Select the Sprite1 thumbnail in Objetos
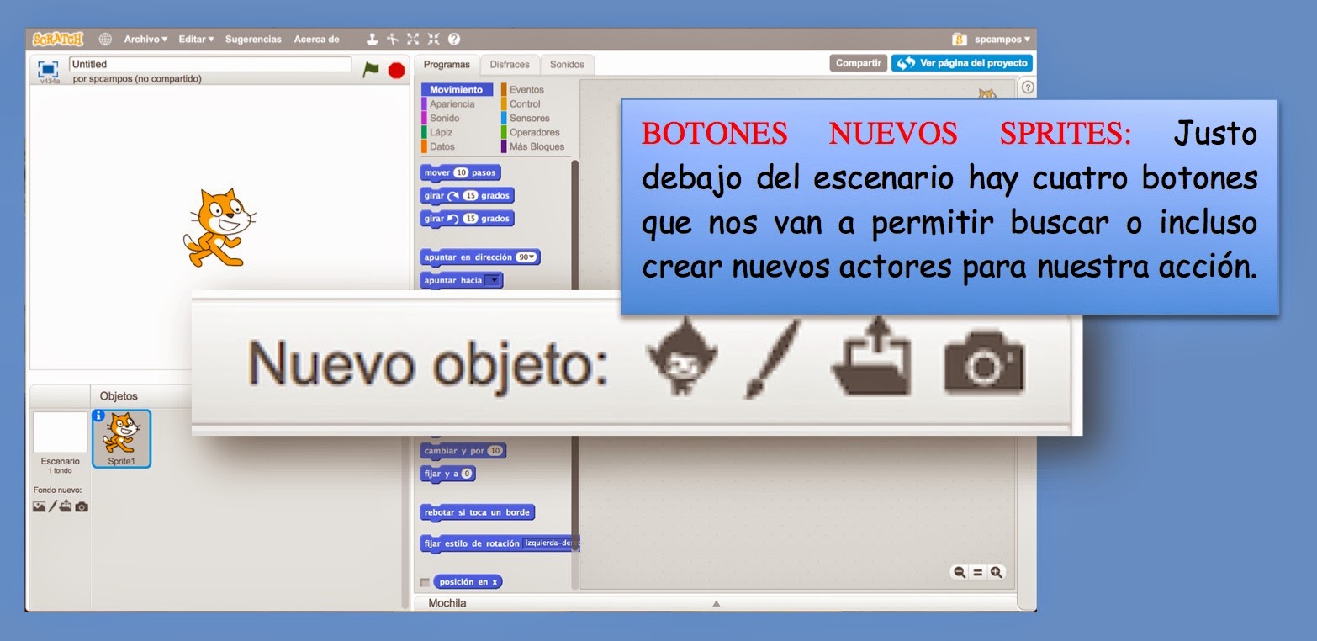Viewport: 1317px width, 641px height. [121, 437]
